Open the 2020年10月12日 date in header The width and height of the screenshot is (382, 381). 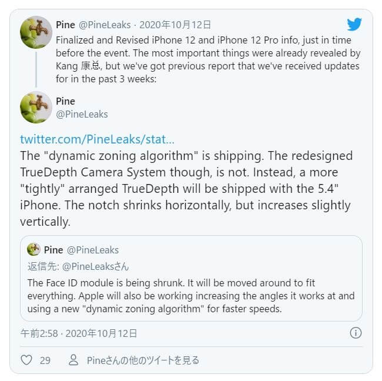tap(175, 25)
